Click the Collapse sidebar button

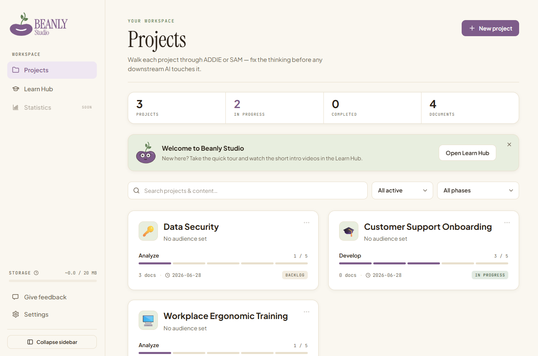pos(52,342)
